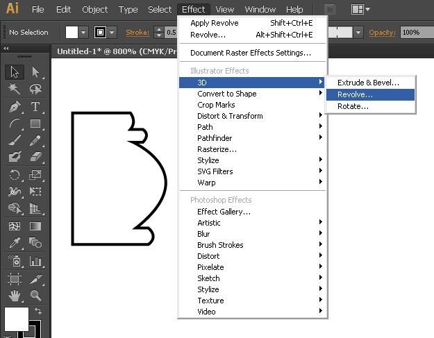The width and height of the screenshot is (434, 338).
Task: Open the View menu
Action: (x=225, y=10)
